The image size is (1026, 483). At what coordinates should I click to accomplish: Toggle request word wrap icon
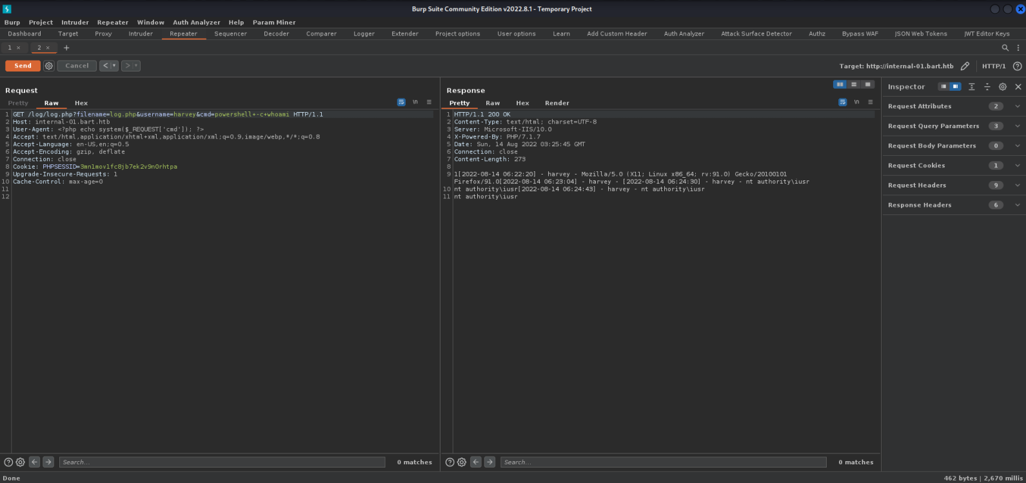[x=401, y=102]
